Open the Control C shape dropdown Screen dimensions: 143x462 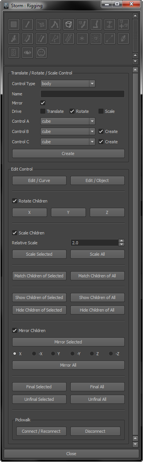pyautogui.click(x=68, y=142)
